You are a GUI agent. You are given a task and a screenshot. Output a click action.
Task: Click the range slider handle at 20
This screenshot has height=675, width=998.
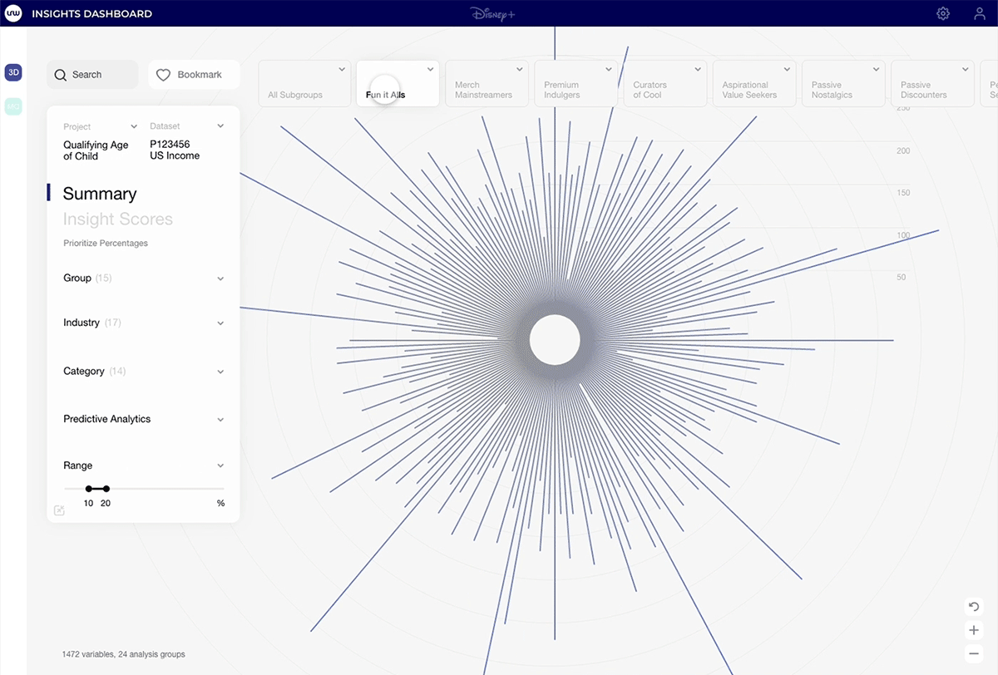coord(106,489)
